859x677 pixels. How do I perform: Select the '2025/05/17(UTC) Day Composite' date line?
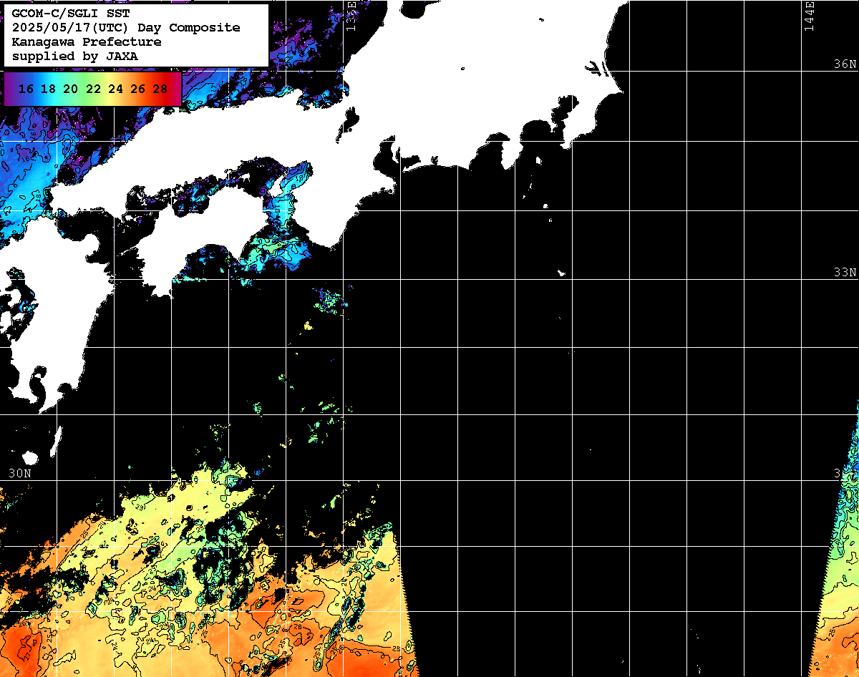tap(126, 28)
